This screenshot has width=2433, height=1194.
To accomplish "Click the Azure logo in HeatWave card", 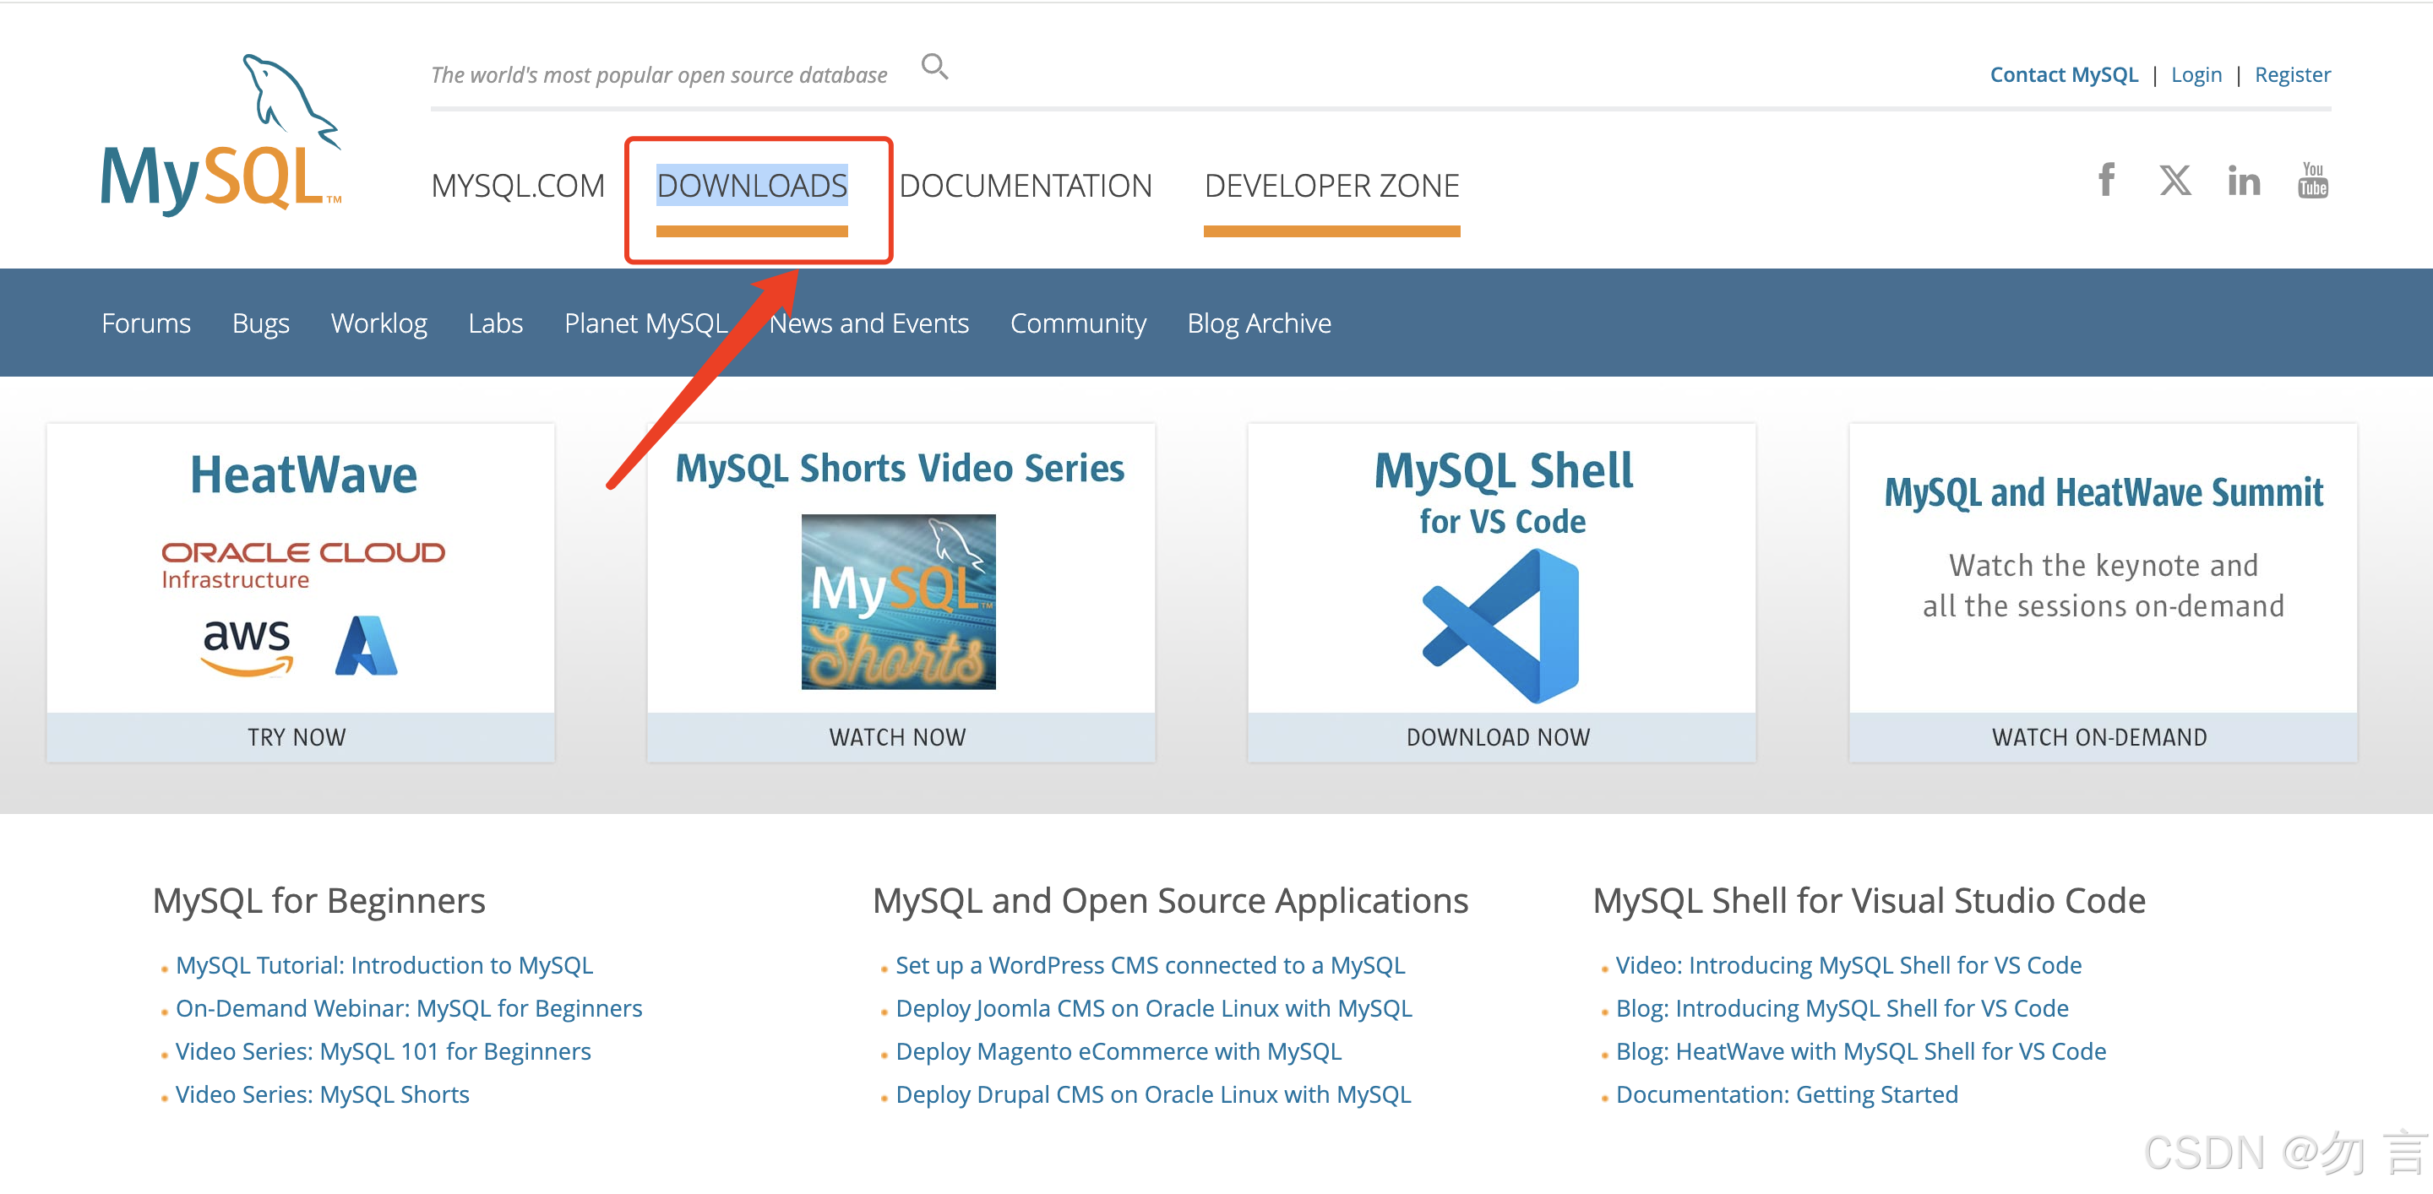I will pos(367,646).
